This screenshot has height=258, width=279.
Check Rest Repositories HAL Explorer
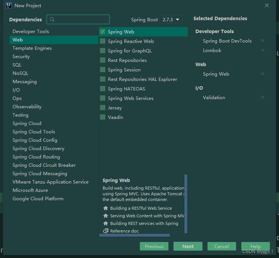tap(103, 79)
